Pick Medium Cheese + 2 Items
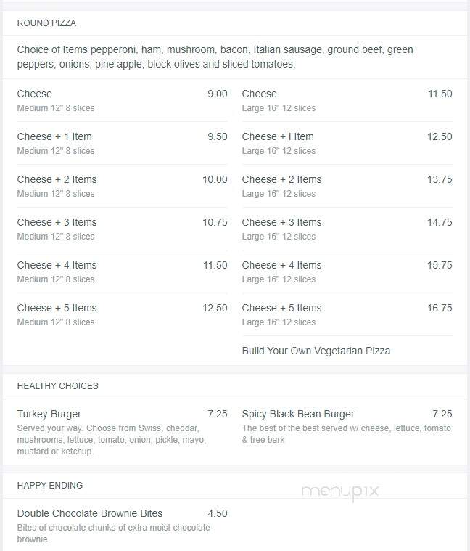Screen dimensions: 470x551 click(122, 187)
